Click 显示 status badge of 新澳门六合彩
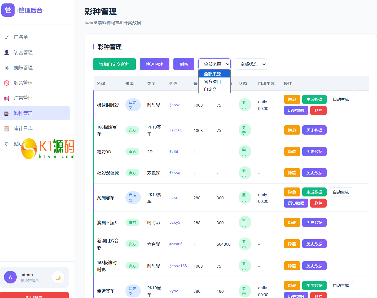377x298 pixels. pyautogui.click(x=245, y=244)
